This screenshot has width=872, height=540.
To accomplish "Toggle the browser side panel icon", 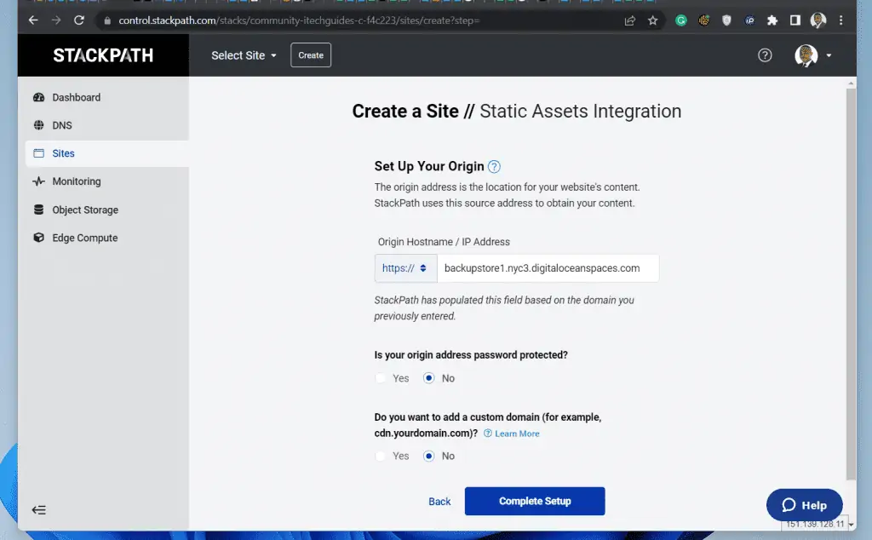I will coord(795,20).
